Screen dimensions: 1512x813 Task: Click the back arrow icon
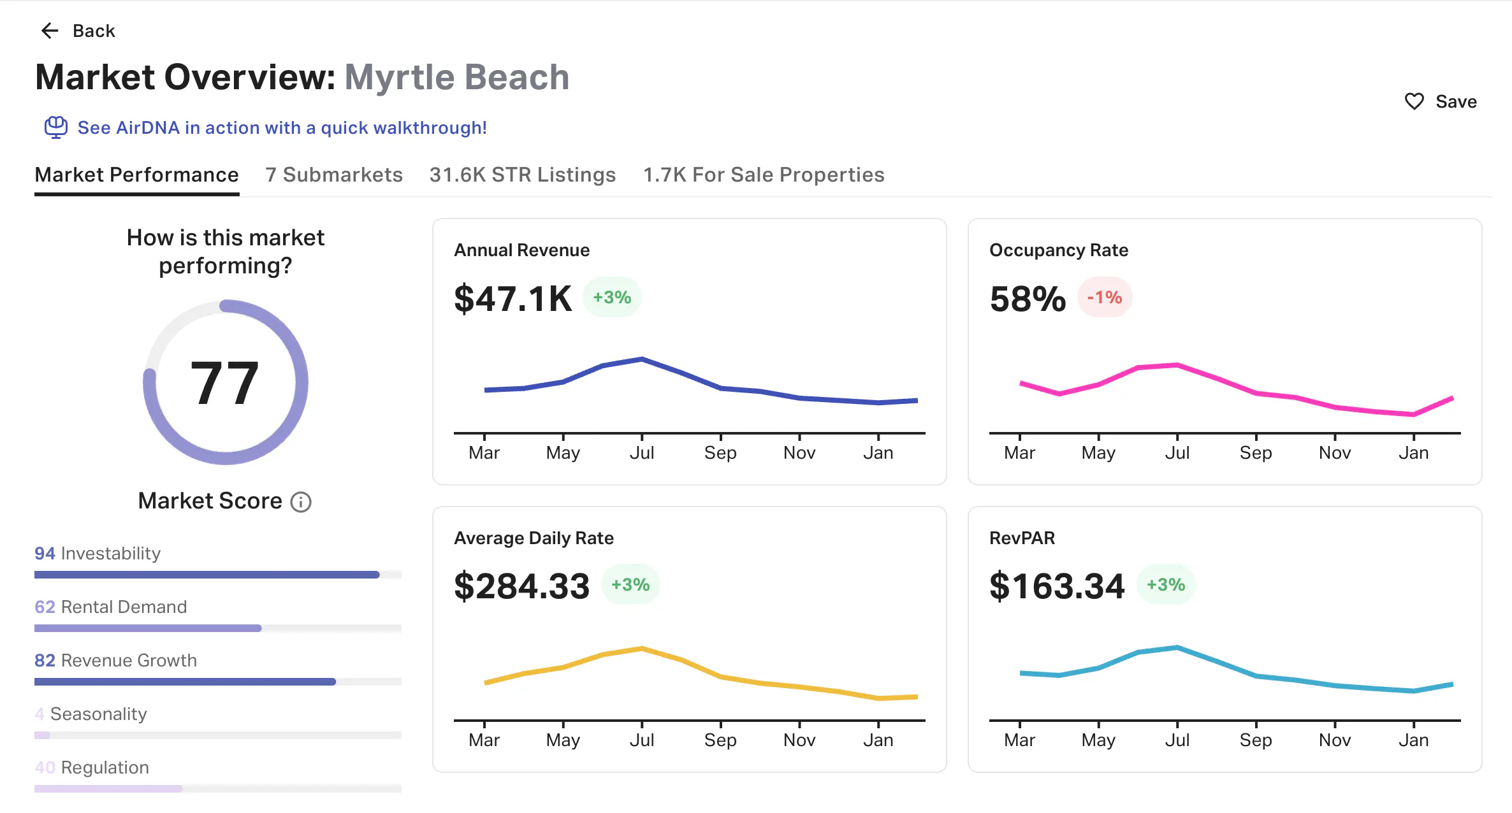(x=50, y=31)
